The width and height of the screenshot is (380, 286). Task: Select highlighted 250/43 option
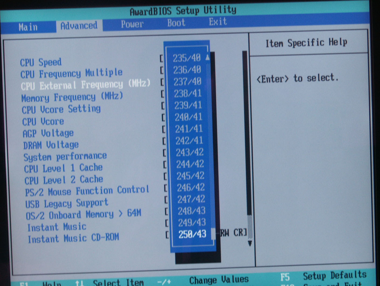192,234
